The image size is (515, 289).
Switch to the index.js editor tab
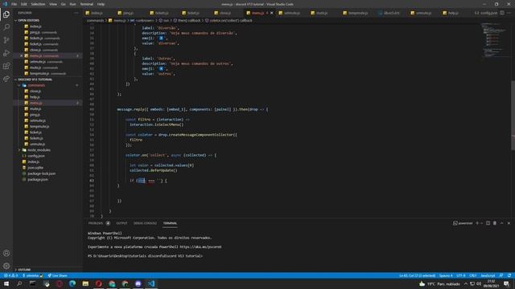point(97,13)
